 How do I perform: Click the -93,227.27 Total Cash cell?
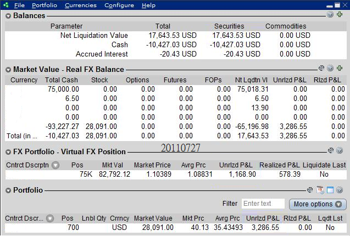point(62,126)
